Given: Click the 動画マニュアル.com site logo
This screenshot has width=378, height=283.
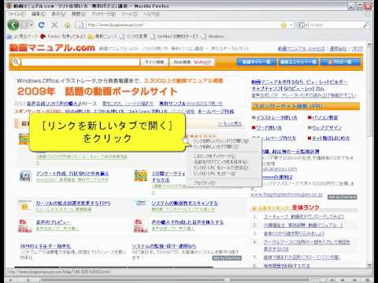Looking at the screenshot, I should pos(52,48).
